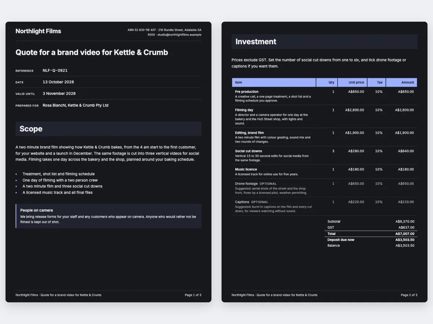The width and height of the screenshot is (433, 324).
Task: Select bullet "Treatment, shot list and filming schedule"
Action: pyautogui.click(x=58, y=174)
